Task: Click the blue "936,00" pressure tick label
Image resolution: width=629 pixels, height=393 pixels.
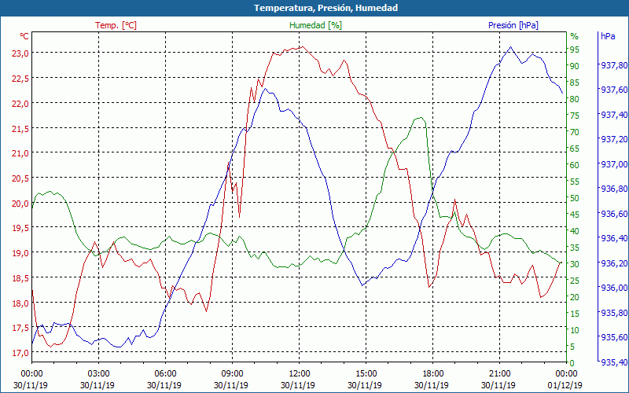Action: point(614,288)
